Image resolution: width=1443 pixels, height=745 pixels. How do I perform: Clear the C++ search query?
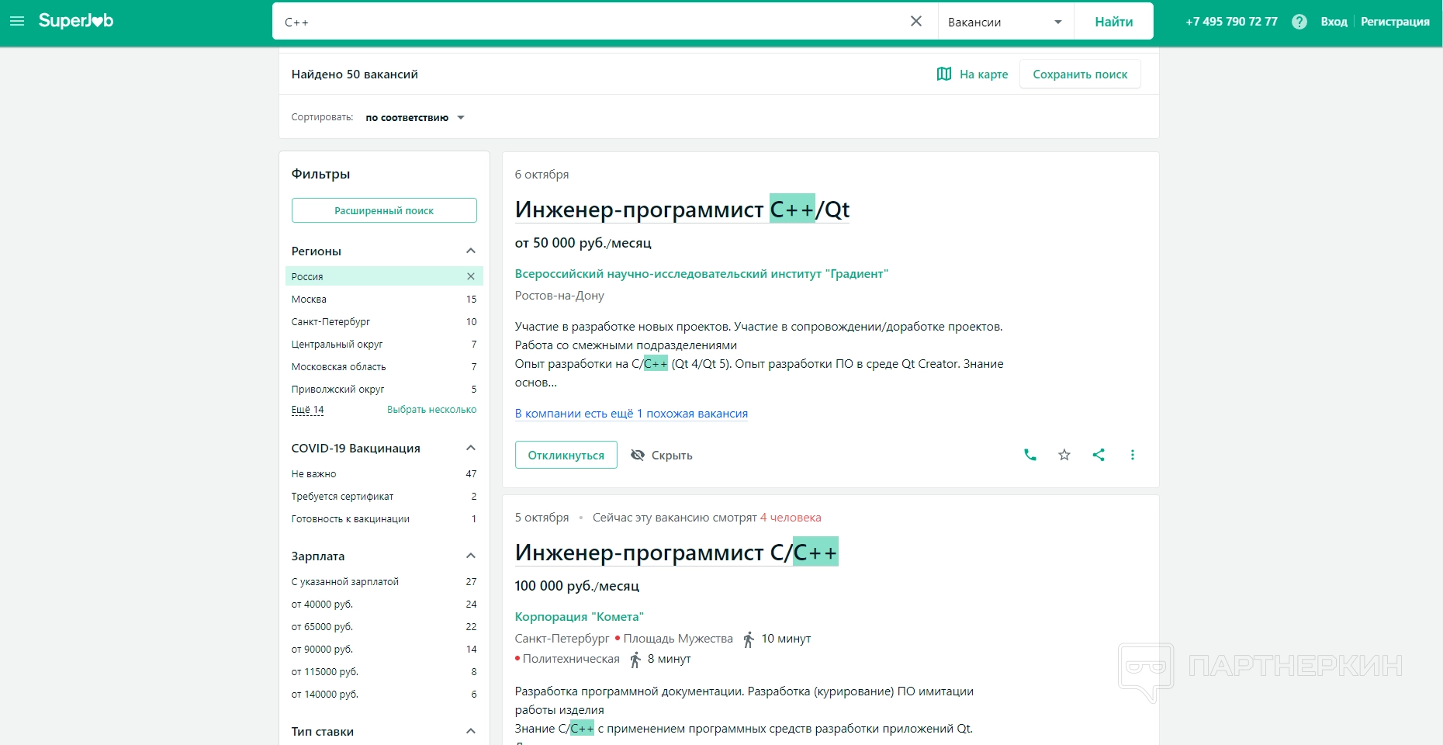915,22
